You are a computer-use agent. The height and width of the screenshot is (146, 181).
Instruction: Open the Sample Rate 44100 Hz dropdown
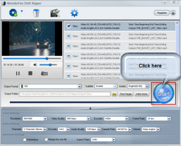[x=124, y=129]
